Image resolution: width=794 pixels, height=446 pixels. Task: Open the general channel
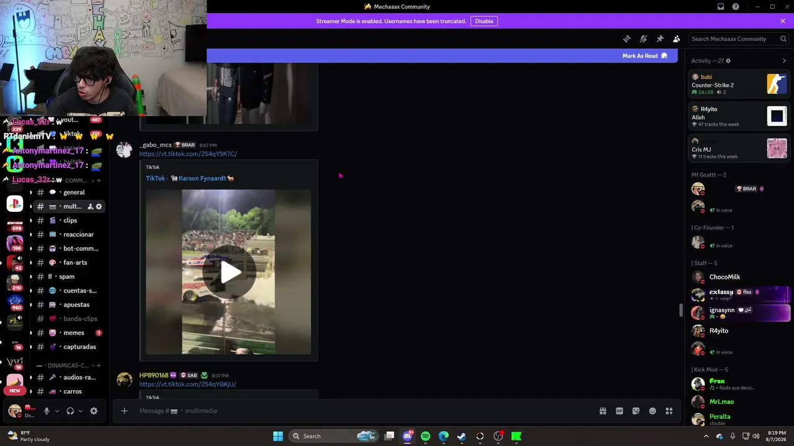pyautogui.click(x=68, y=192)
